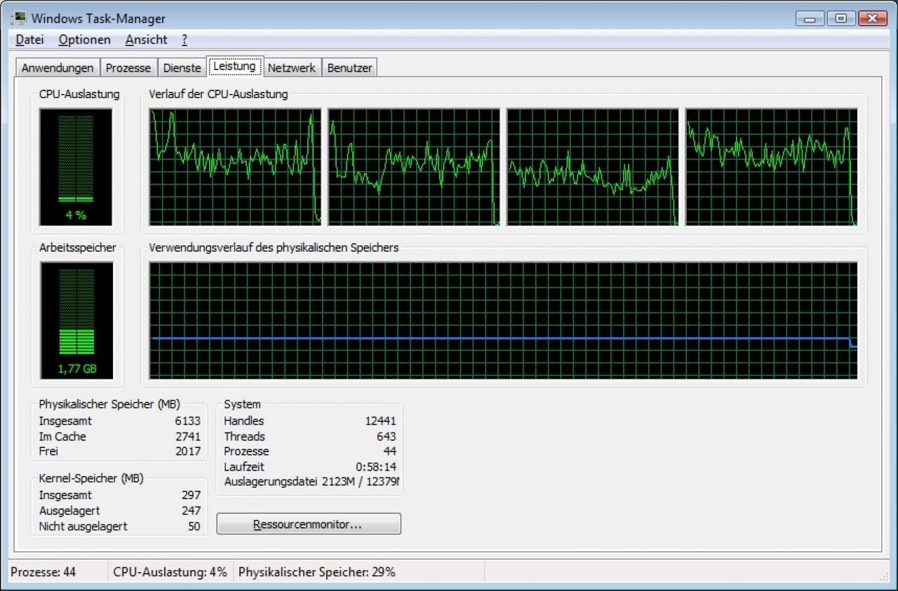Click the Im Cache value 2741

pos(187,436)
